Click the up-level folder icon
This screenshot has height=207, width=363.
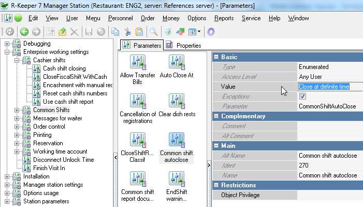(x=62, y=32)
